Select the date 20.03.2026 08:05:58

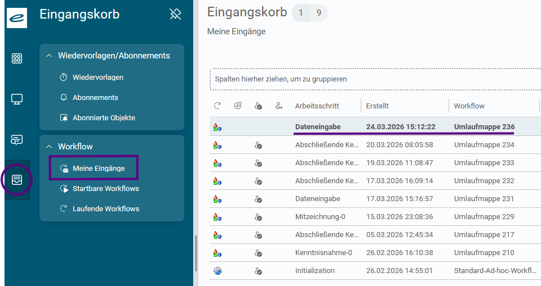(400, 145)
